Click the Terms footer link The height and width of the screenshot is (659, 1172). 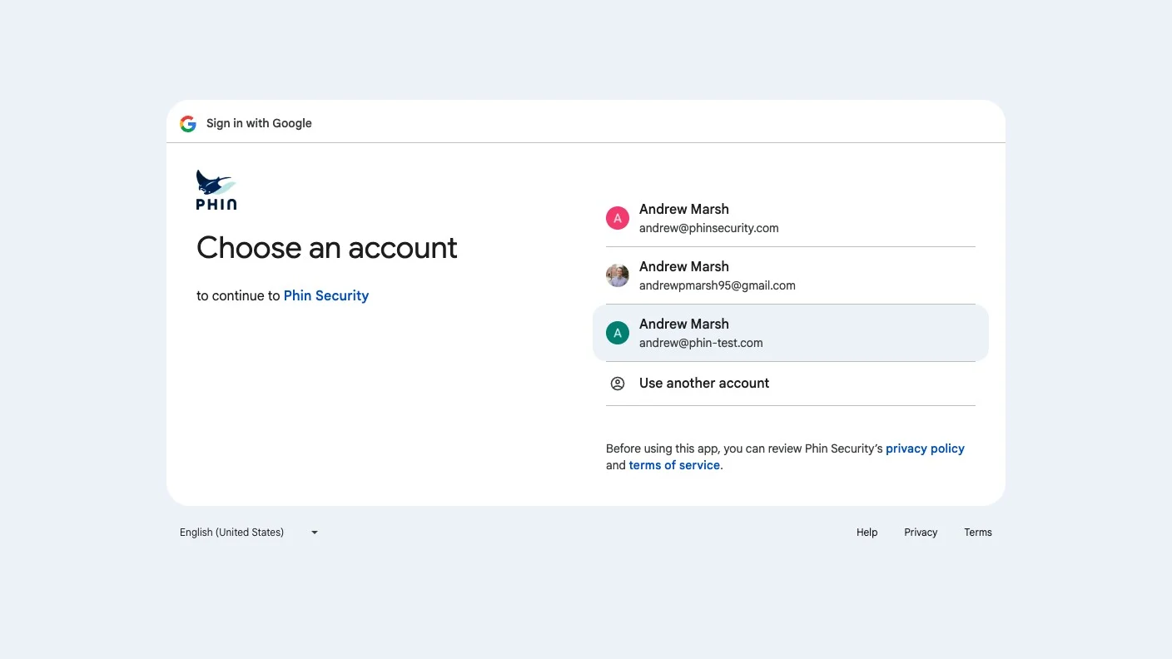pyautogui.click(x=978, y=533)
